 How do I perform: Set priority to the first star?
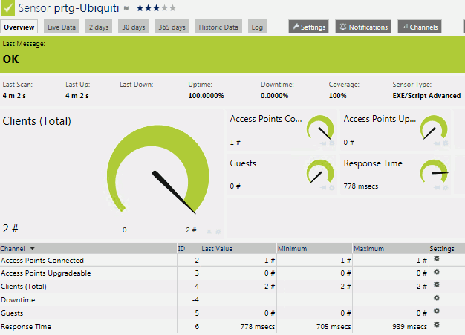tap(140, 8)
